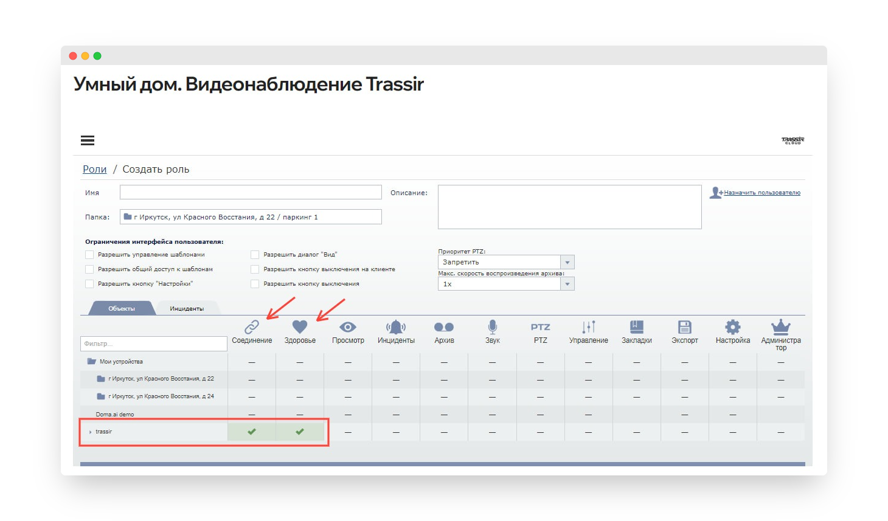Image resolution: width=888 pixels, height=521 pixels.
Task: Click the macOS yellow minimize button
Action: pos(85,56)
